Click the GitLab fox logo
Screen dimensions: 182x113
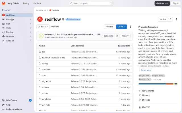(x=3, y=3)
